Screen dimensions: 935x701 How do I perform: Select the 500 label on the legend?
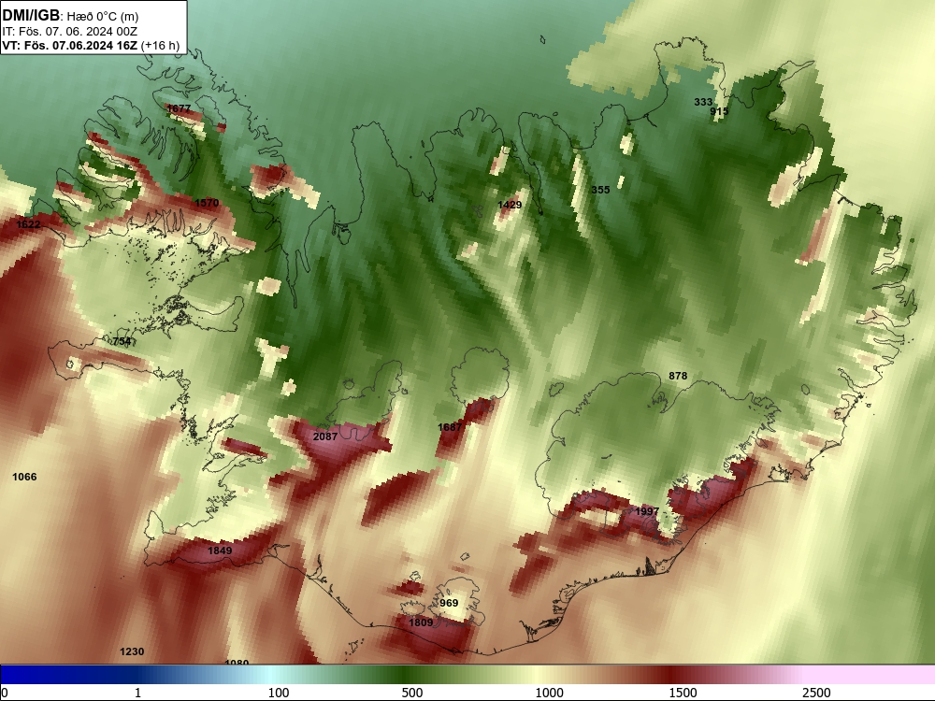(x=412, y=693)
